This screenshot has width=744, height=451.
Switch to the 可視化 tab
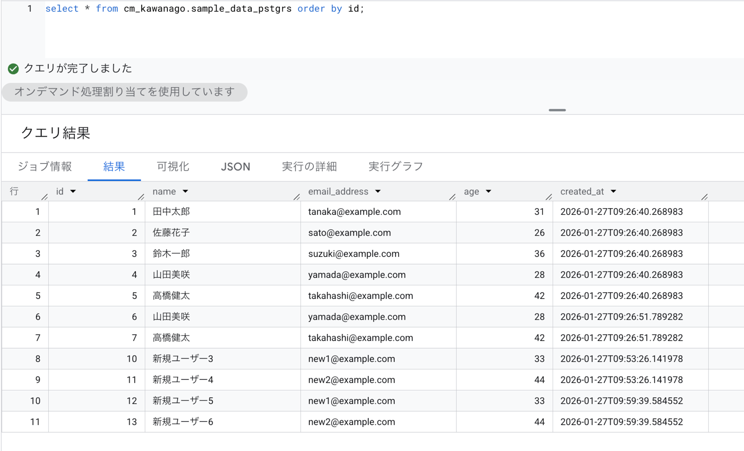coord(173,166)
